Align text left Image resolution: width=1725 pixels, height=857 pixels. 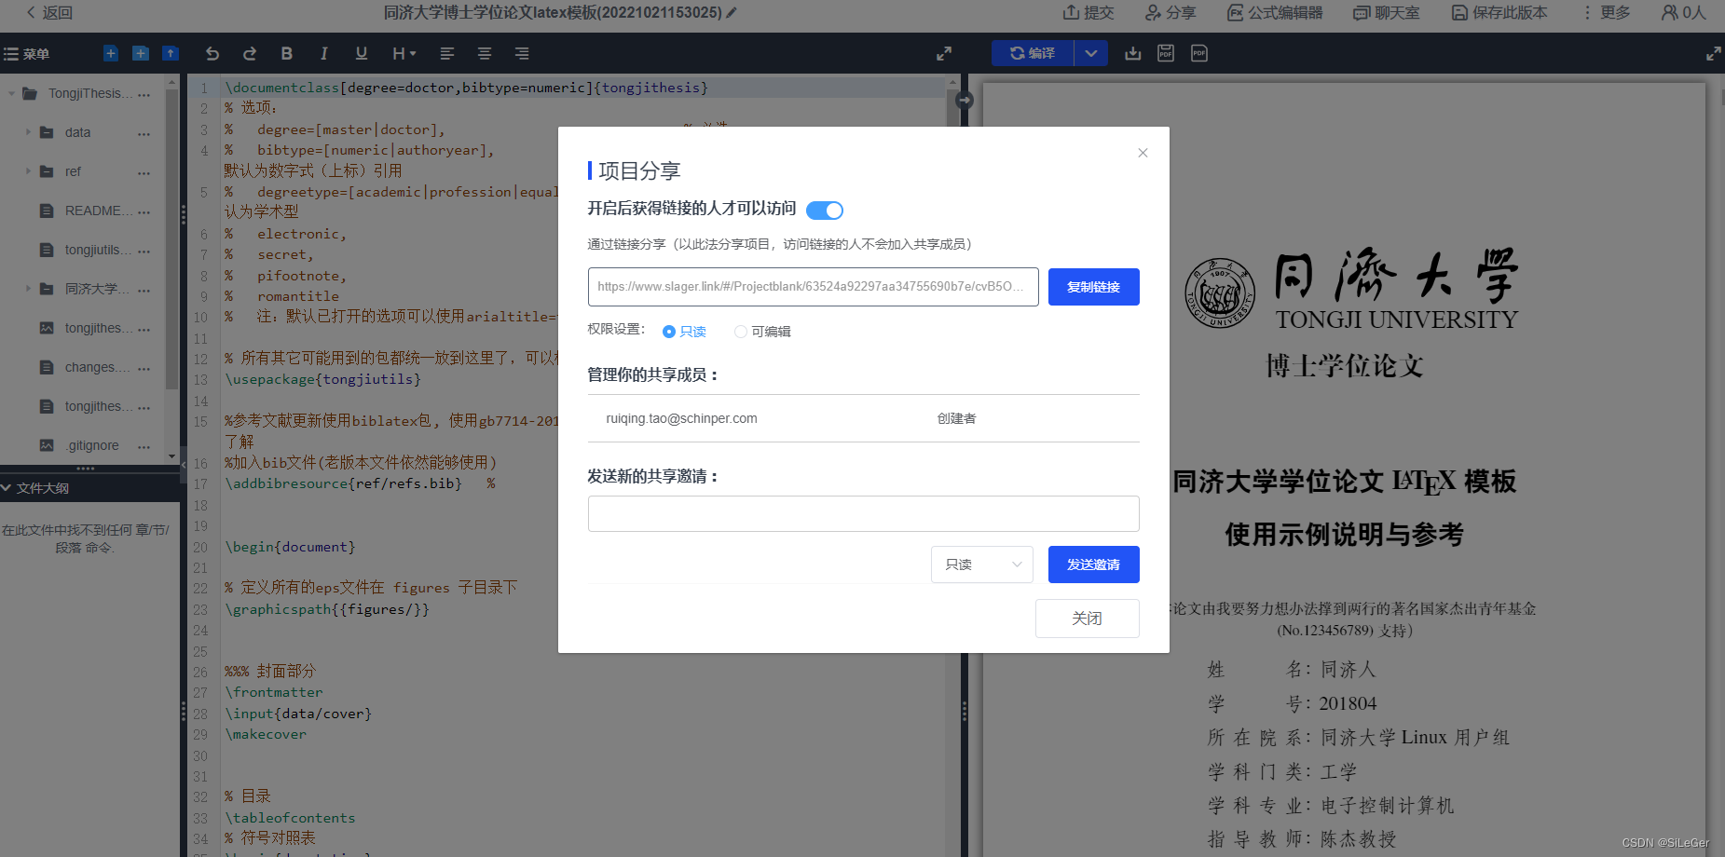(447, 53)
